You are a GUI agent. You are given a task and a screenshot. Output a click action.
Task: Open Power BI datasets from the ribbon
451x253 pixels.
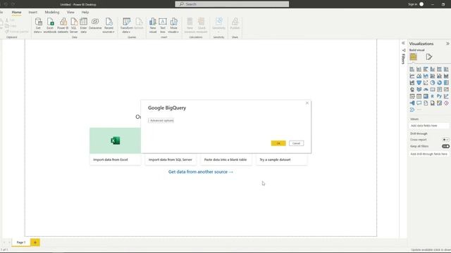pos(63,25)
